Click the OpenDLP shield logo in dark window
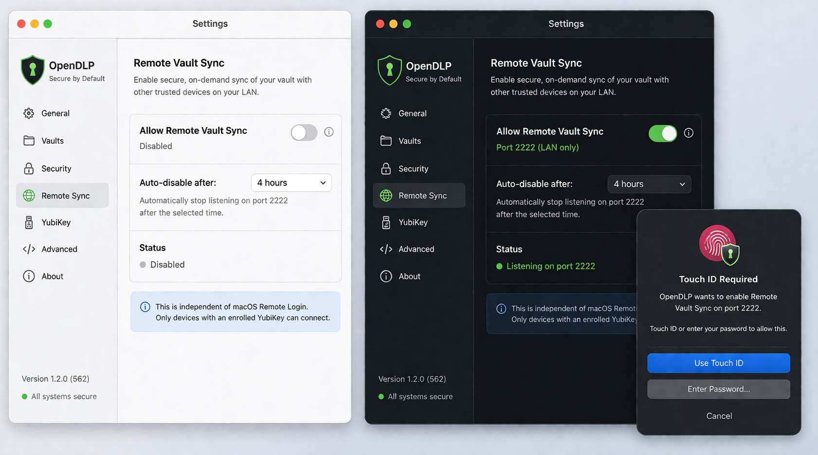 [x=390, y=70]
